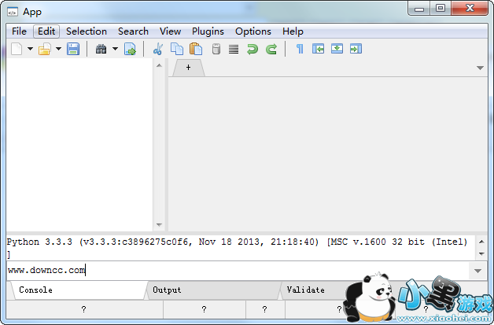Open the tab list arrow at far right of tab bar

click(480, 68)
